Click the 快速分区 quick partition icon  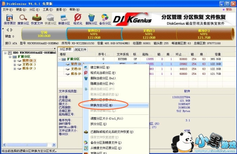[x=50, y=19]
